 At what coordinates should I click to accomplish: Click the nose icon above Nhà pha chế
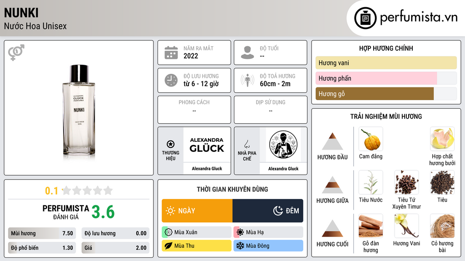pyautogui.click(x=247, y=144)
